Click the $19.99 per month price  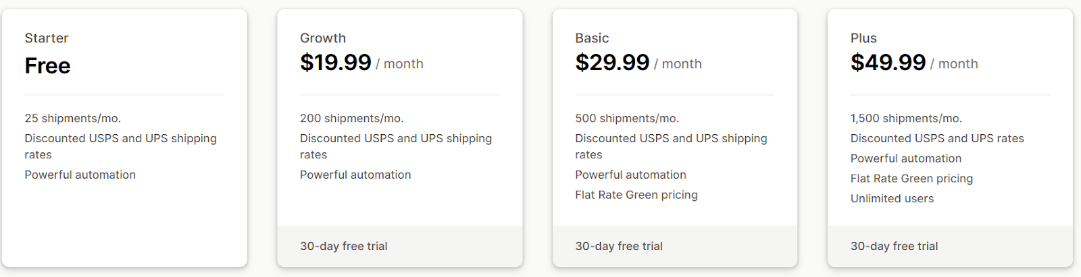pyautogui.click(x=361, y=63)
